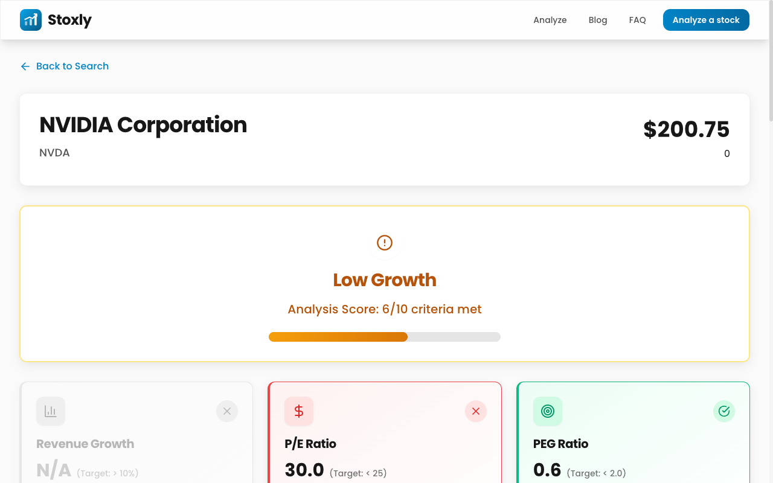Click the Low Growth verdict title
Screen dimensions: 773x483
click(385, 280)
